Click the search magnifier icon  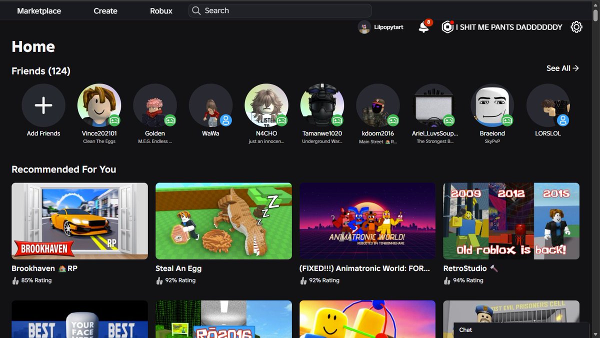pos(196,10)
